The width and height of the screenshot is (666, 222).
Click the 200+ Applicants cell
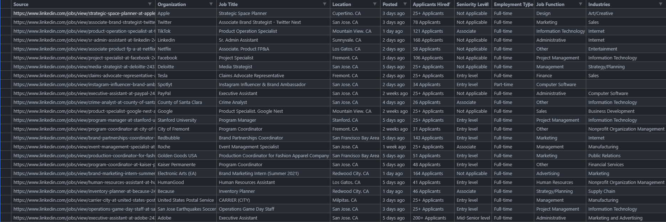[x=432, y=218]
